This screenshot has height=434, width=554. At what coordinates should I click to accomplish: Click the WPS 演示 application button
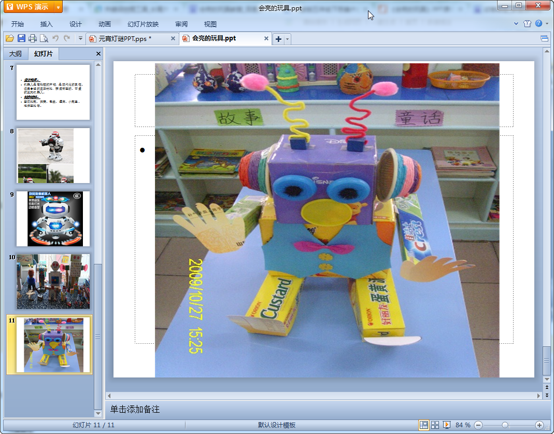[x=30, y=7]
